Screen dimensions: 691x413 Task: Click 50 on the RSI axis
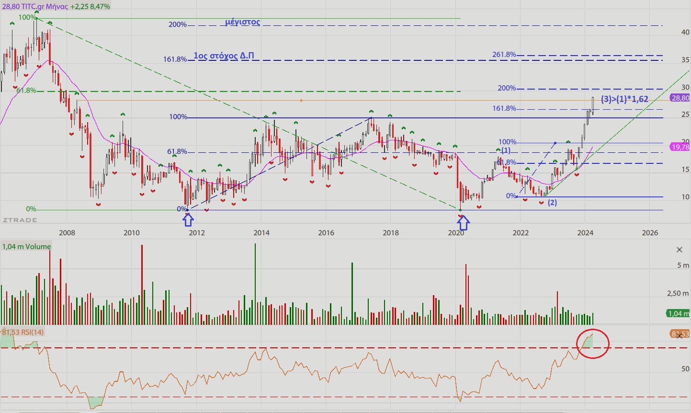tap(685, 368)
